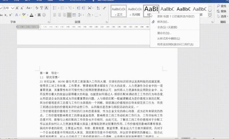Open the Phonetic Guide (文) tool
The width and height of the screenshot is (229, 139).
point(42,8)
